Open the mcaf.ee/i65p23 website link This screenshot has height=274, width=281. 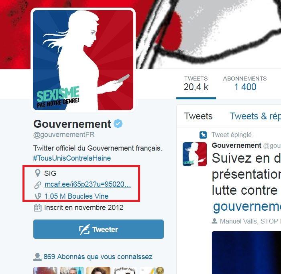point(88,184)
